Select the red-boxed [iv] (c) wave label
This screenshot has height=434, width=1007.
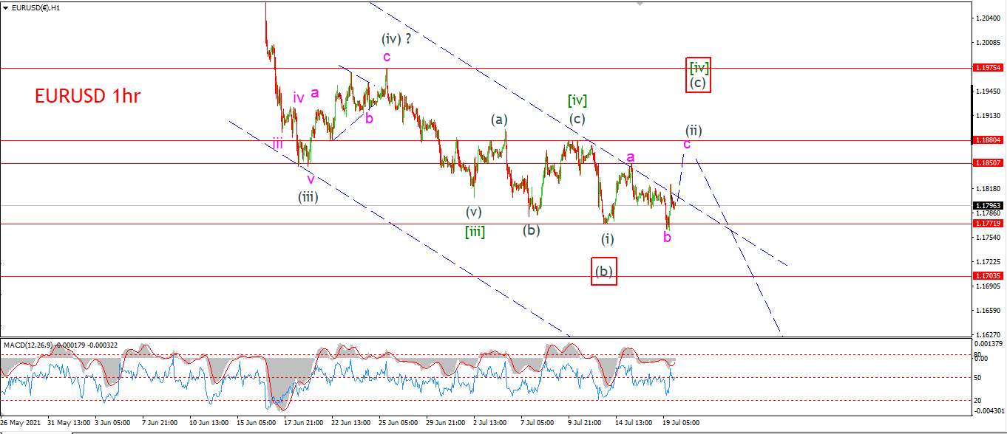[x=699, y=75]
